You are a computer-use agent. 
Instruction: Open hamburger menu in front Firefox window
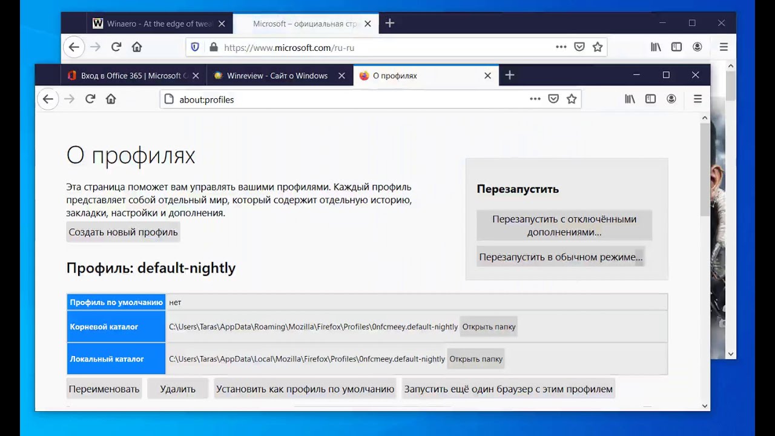point(697,99)
